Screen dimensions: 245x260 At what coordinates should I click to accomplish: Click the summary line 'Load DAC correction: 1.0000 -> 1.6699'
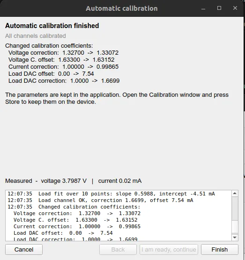64,81
